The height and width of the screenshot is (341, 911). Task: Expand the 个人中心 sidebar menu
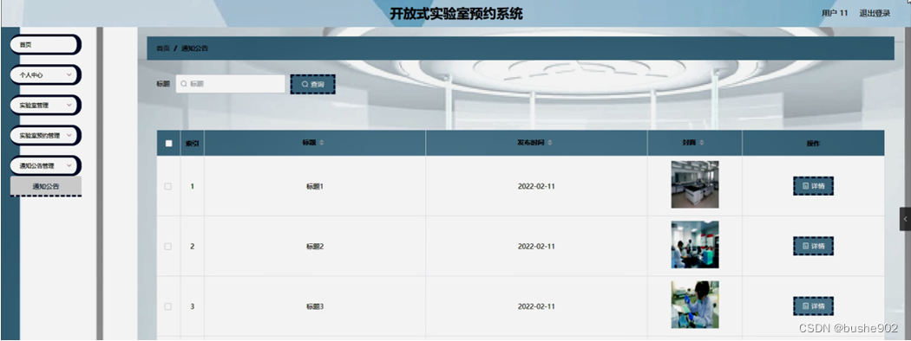[45, 74]
